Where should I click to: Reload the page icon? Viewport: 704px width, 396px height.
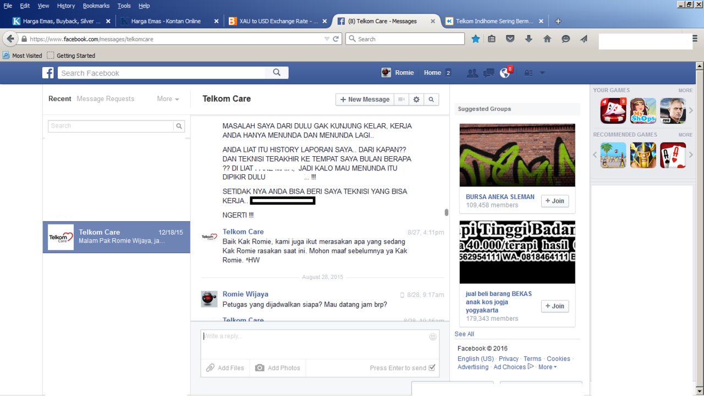click(336, 39)
